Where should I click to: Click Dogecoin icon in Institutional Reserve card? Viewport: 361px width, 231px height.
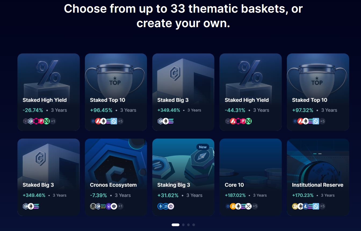[x=295, y=206]
